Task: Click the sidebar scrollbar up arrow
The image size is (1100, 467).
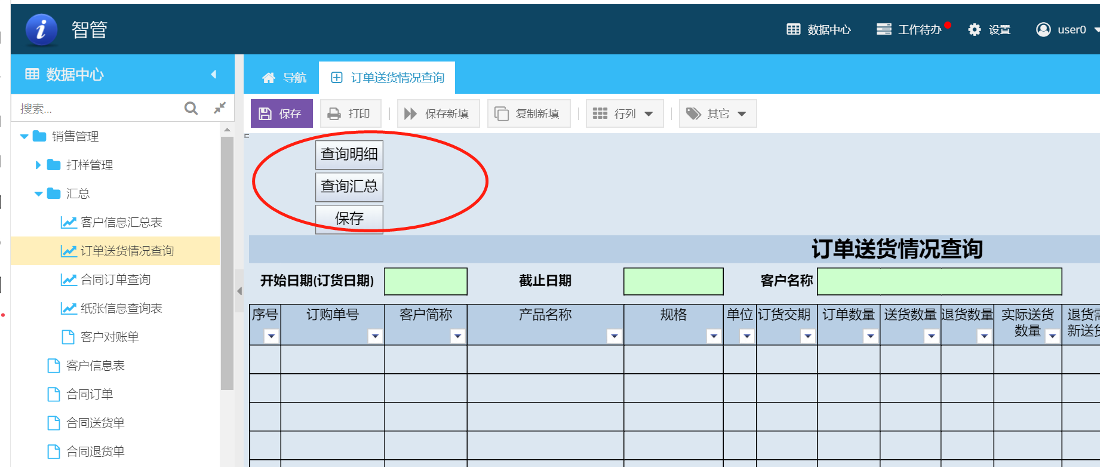Action: [227, 130]
